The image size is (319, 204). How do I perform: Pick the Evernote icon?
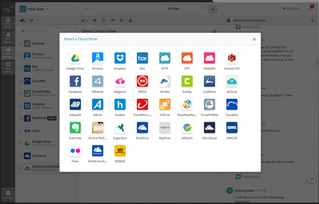pyautogui.click(x=75, y=127)
